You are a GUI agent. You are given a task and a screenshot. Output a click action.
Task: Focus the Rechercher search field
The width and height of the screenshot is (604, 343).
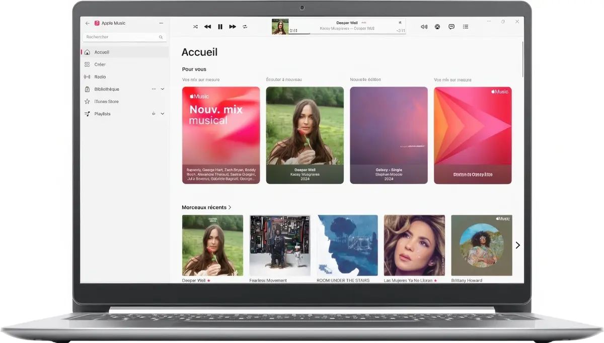coord(125,37)
